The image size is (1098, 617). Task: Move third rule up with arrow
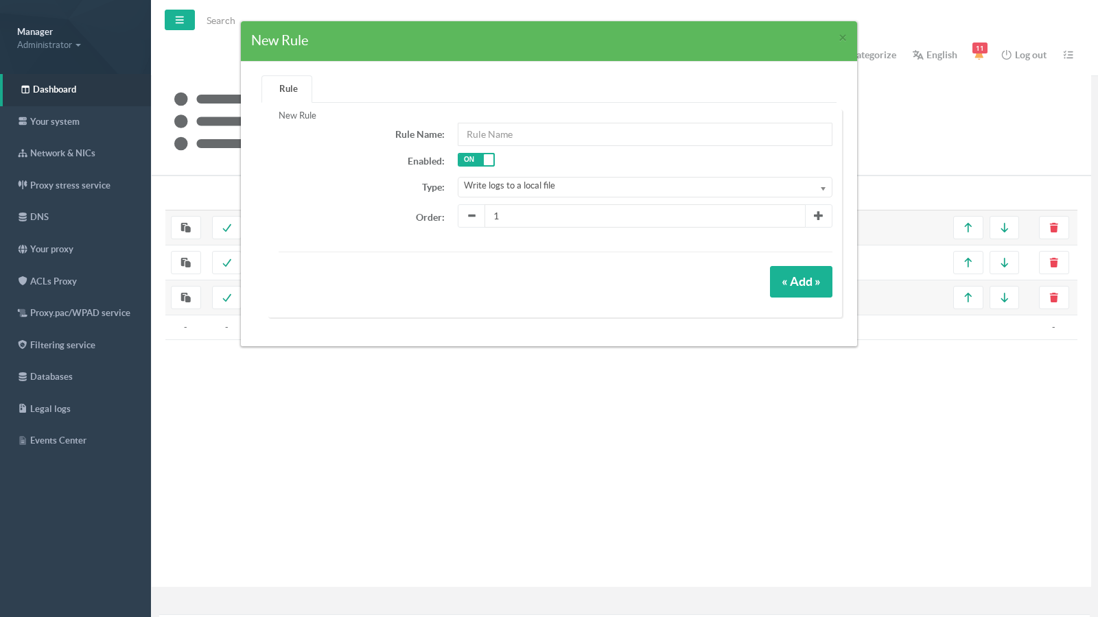(x=968, y=298)
